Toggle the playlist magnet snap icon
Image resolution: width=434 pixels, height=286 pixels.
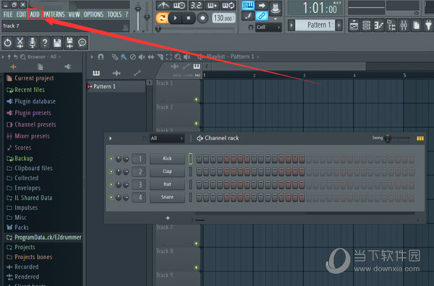tap(101, 56)
